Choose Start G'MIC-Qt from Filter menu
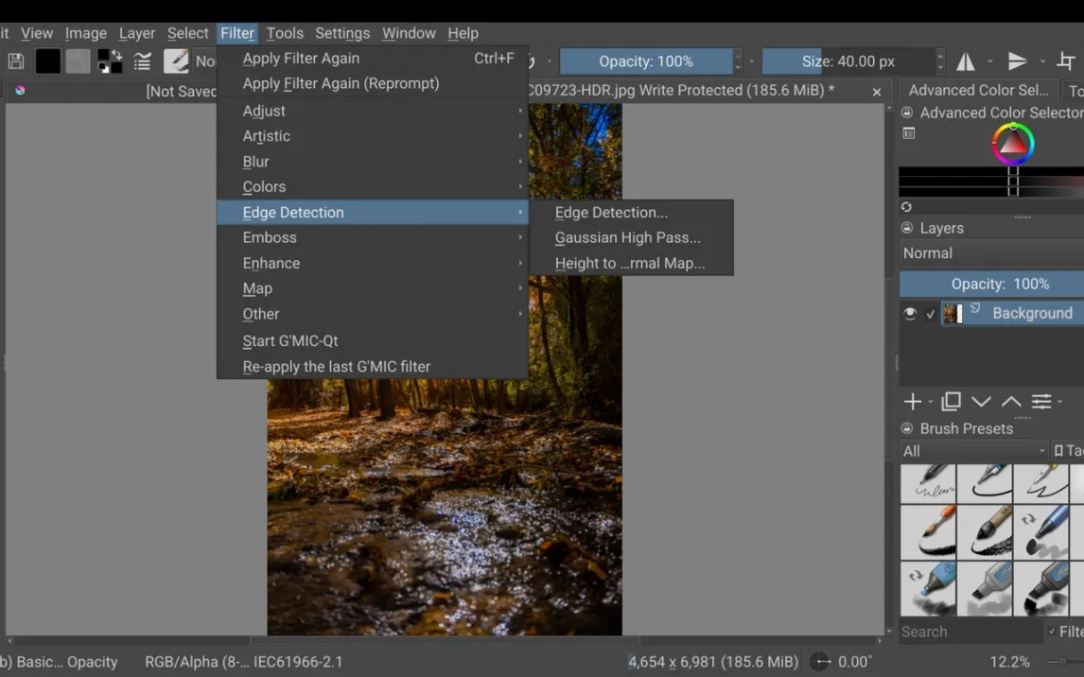The height and width of the screenshot is (677, 1084). pyautogui.click(x=290, y=340)
